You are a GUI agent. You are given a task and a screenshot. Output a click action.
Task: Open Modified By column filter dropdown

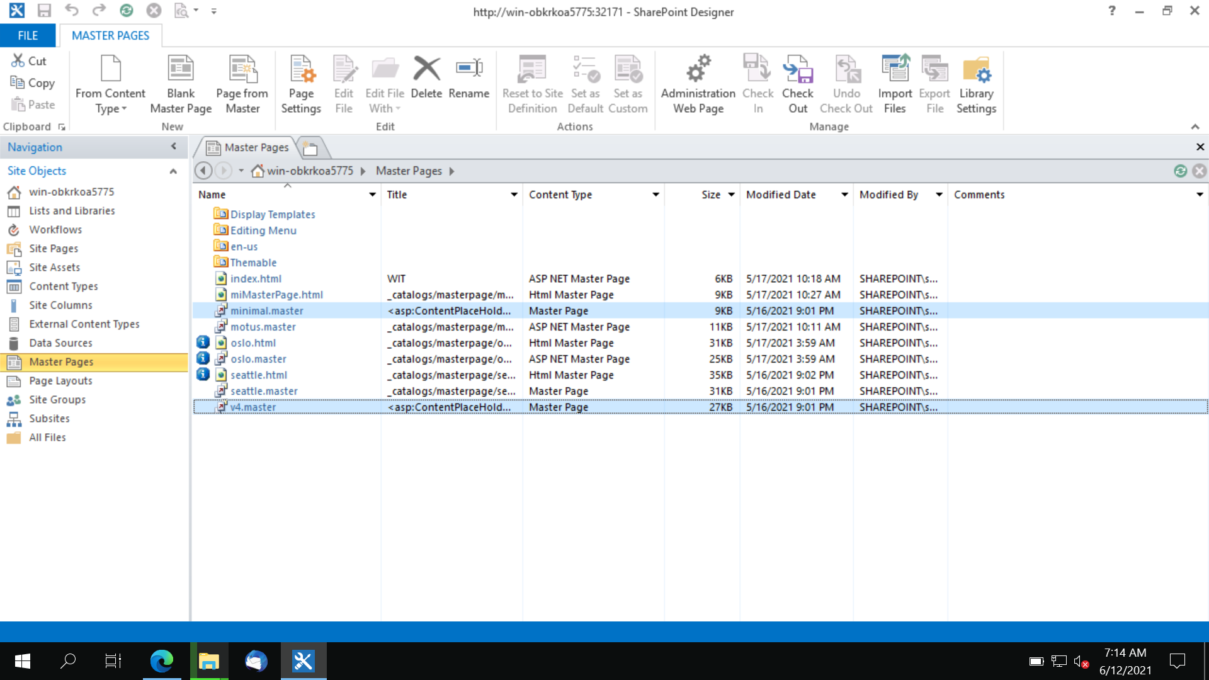point(939,195)
